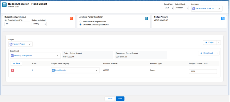Click the Available Funds Calculation calculator icon
Viewport: 230px width, 102px height.
pos(146,19)
